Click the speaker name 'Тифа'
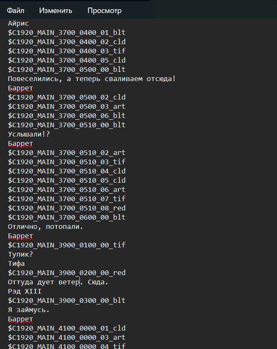This screenshot has width=277, height=349. 16,263
